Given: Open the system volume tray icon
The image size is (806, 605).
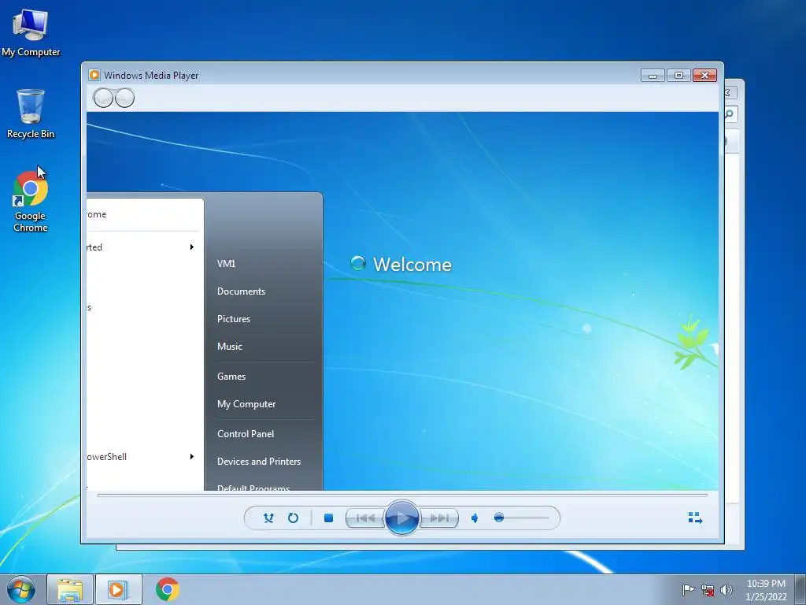Looking at the screenshot, I should pyautogui.click(x=727, y=590).
